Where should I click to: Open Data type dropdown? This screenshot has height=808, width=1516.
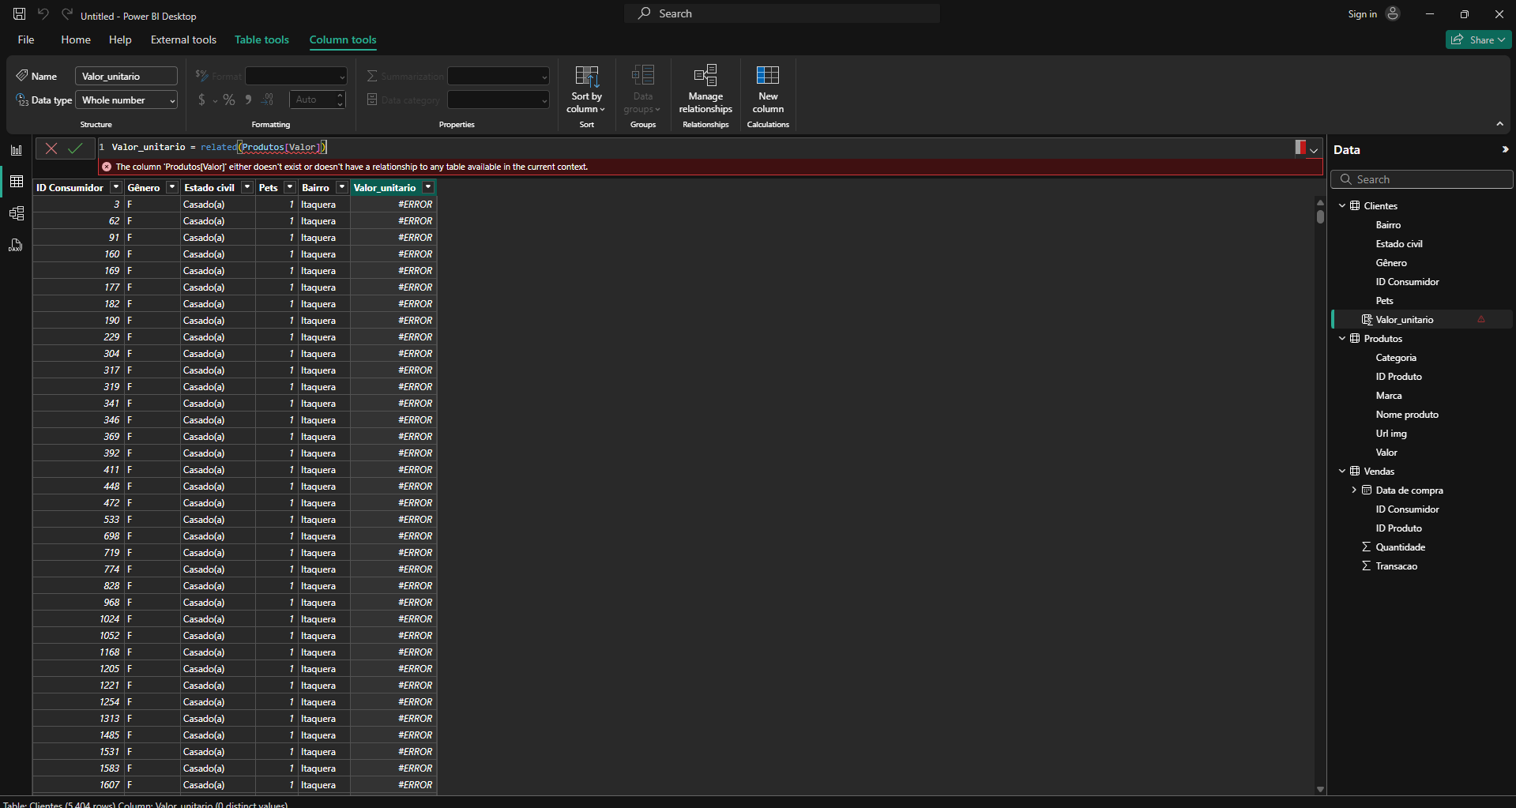(x=126, y=100)
